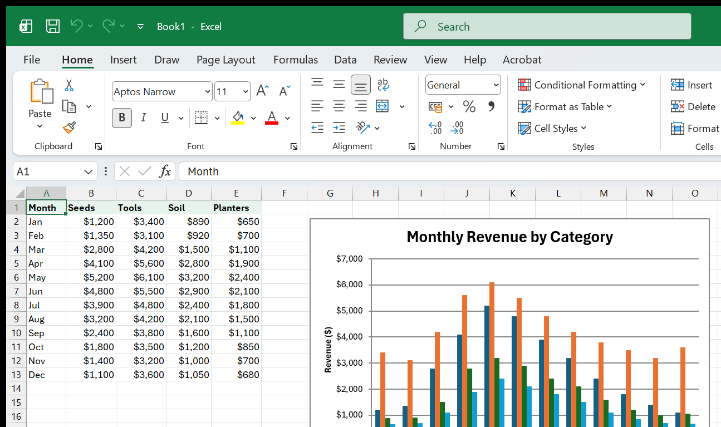The image size is (721, 427).
Task: Apply Percent Style format
Action: 469,106
